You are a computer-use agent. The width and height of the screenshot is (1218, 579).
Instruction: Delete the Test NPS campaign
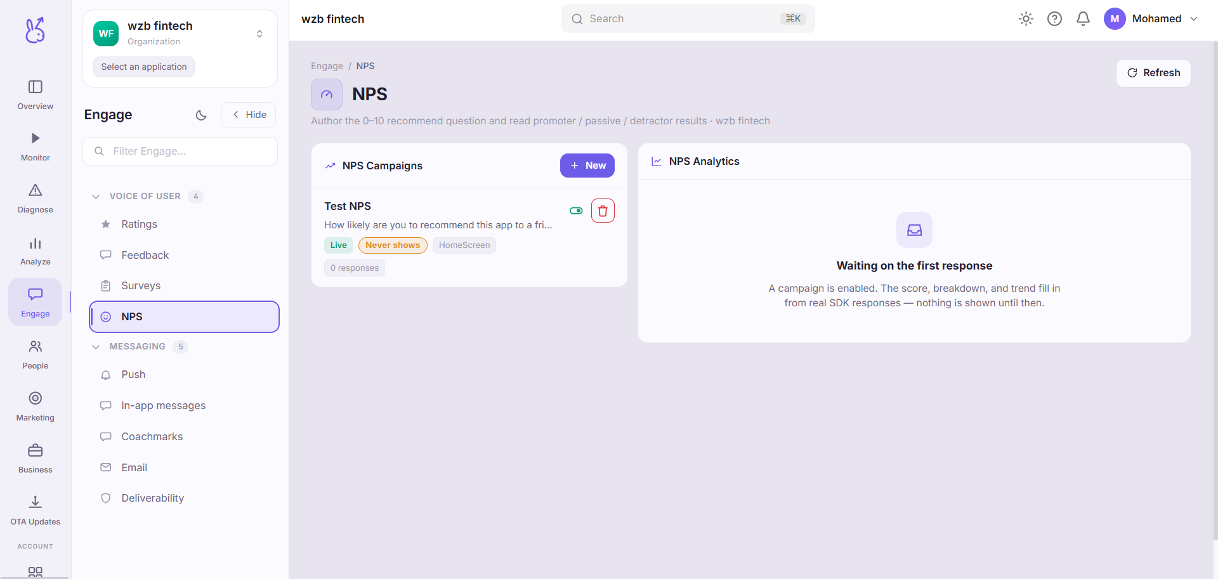(x=603, y=211)
